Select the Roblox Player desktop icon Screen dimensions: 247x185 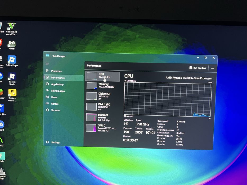click(x=12, y=61)
